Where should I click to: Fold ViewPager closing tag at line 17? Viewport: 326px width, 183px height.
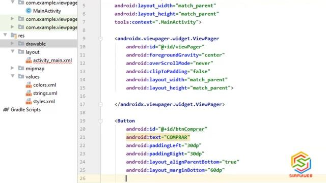100,104
